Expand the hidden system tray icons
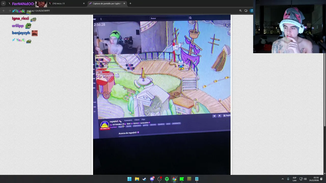Screen dimensions: 326x183 (x=283, y=179)
